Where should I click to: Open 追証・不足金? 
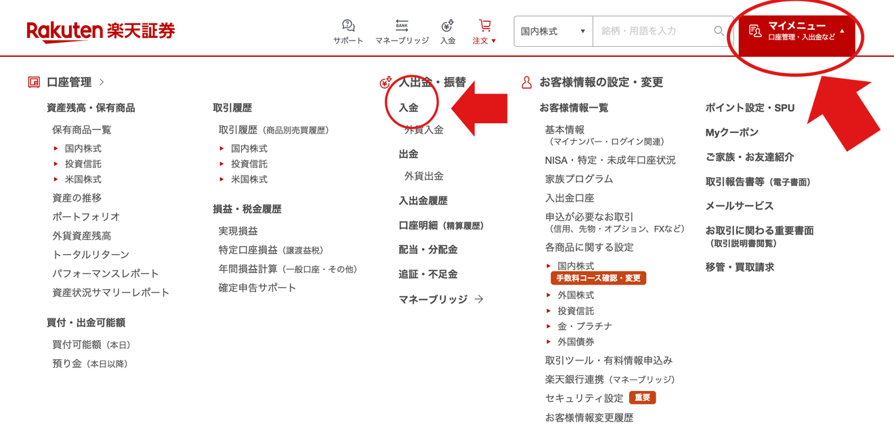point(428,274)
